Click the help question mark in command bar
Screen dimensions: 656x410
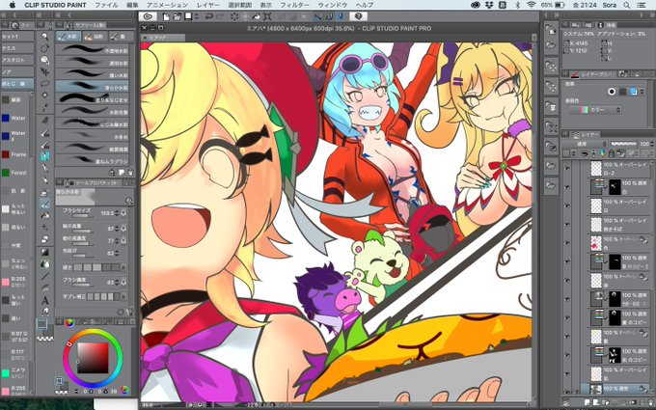coord(359,16)
